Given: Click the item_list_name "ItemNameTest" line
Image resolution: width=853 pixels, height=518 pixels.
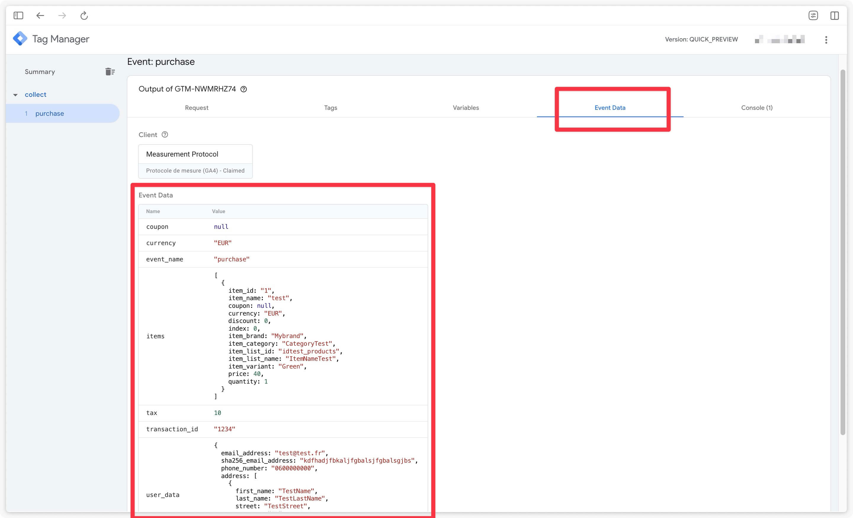Looking at the screenshot, I should [283, 359].
